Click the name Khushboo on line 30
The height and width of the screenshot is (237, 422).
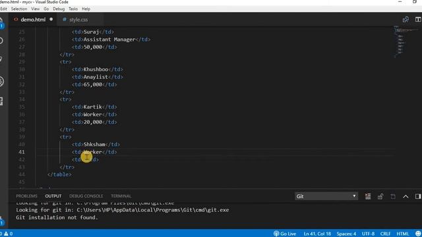pyautogui.click(x=96, y=69)
